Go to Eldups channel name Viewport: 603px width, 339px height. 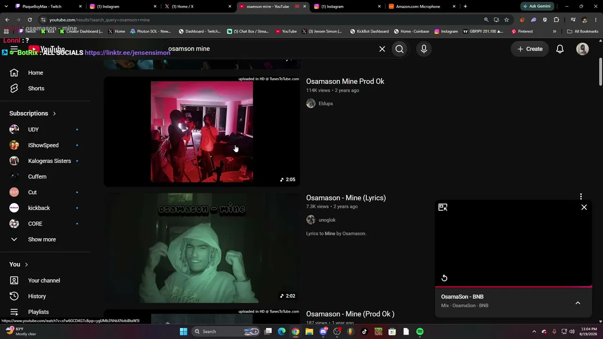tap(326, 104)
